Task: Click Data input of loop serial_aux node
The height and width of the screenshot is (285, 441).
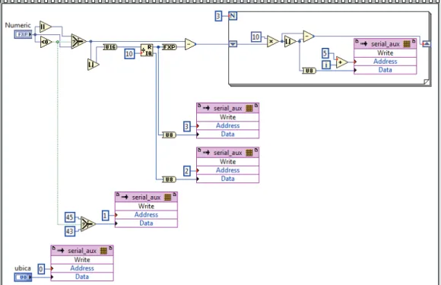Action: (x=385, y=70)
